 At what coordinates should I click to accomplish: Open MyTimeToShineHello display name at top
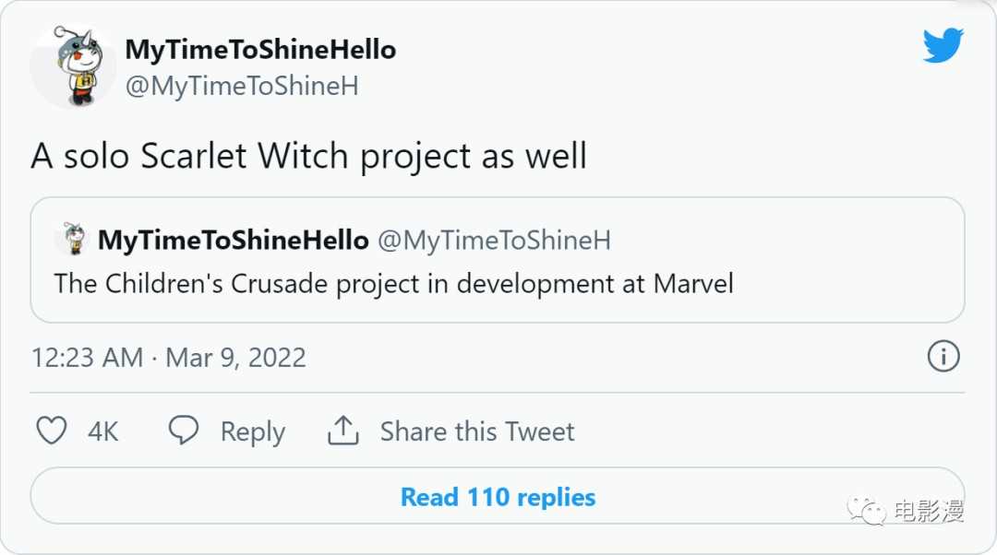(260, 50)
